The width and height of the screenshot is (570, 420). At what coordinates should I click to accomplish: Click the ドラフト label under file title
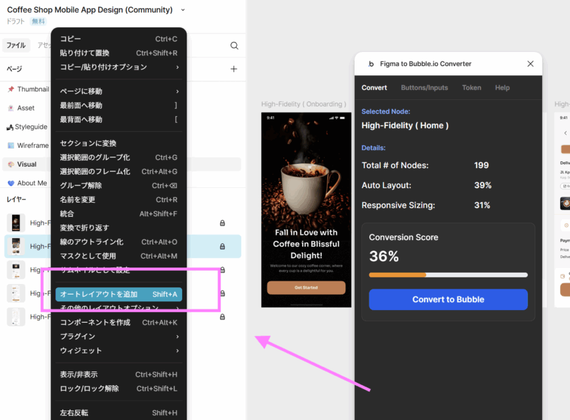[15, 21]
